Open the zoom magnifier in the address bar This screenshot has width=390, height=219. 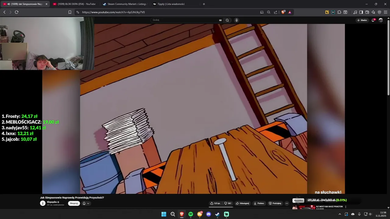[269, 12]
